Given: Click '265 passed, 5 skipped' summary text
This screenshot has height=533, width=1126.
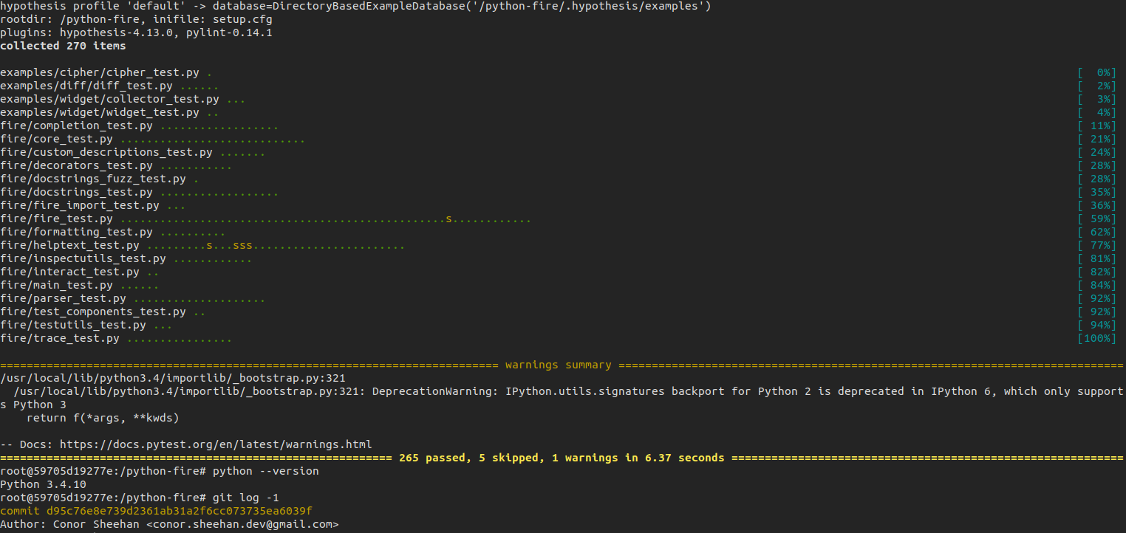Looking at the screenshot, I should point(471,458).
